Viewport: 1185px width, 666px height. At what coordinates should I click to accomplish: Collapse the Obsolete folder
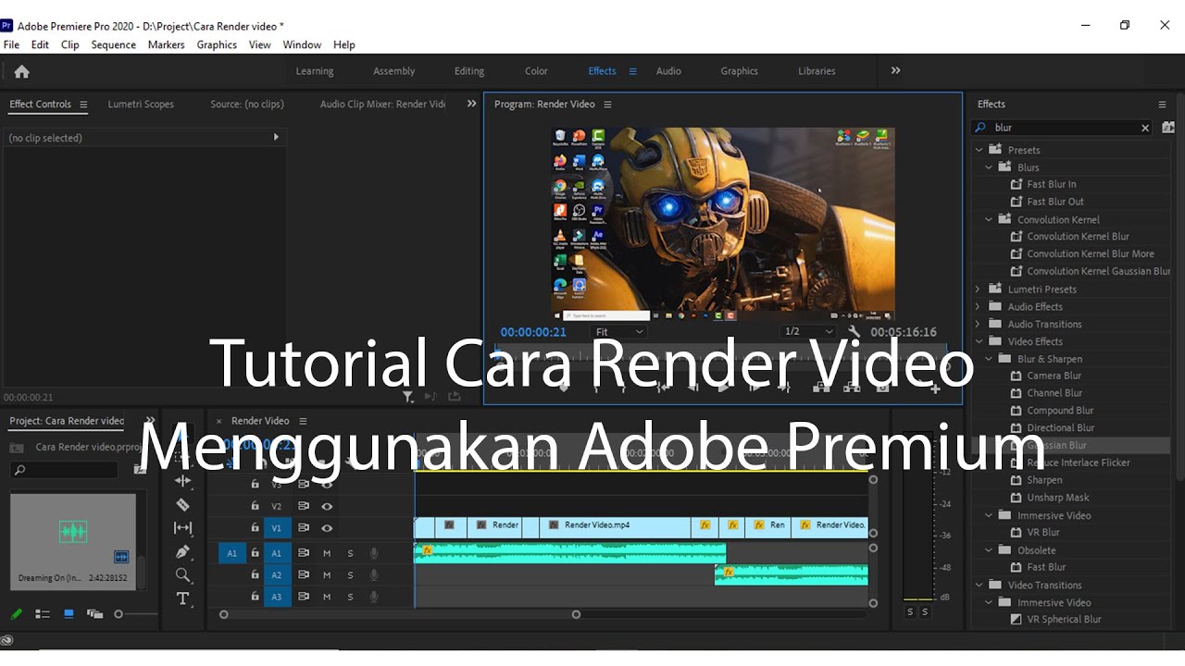coord(989,549)
